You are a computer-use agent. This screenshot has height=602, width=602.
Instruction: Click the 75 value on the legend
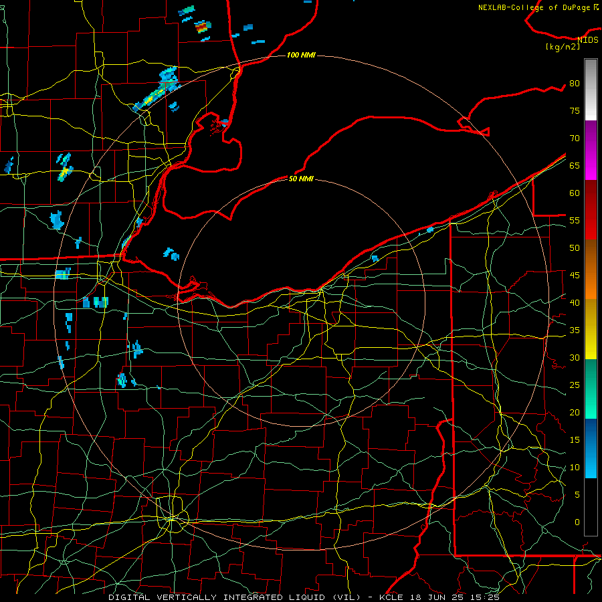575,110
